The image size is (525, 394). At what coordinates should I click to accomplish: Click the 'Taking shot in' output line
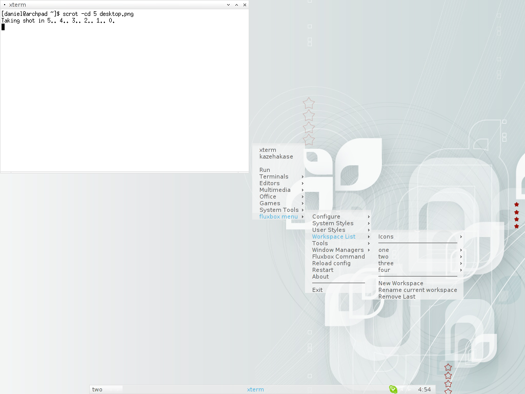pyautogui.click(x=58, y=21)
